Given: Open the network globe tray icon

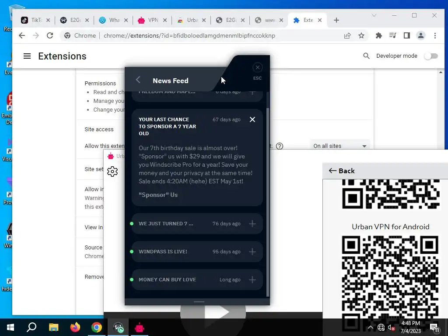Looking at the screenshot, I should coord(381,327).
